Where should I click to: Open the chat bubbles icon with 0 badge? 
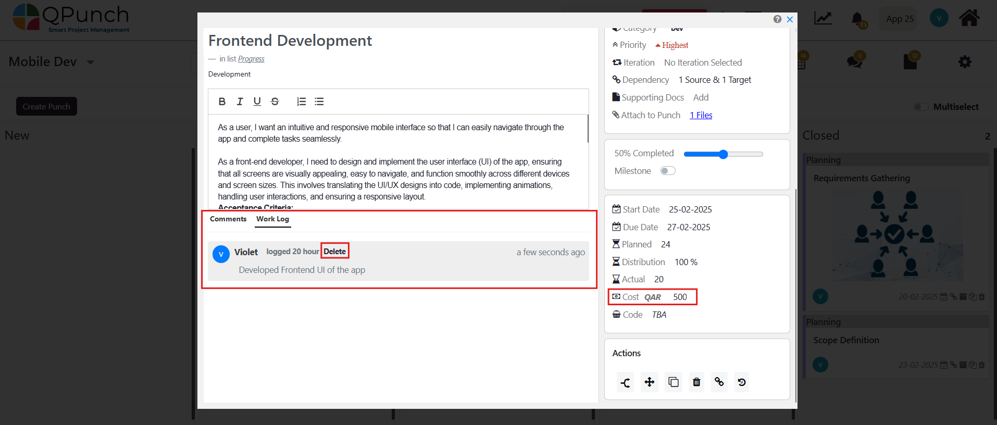pyautogui.click(x=854, y=61)
